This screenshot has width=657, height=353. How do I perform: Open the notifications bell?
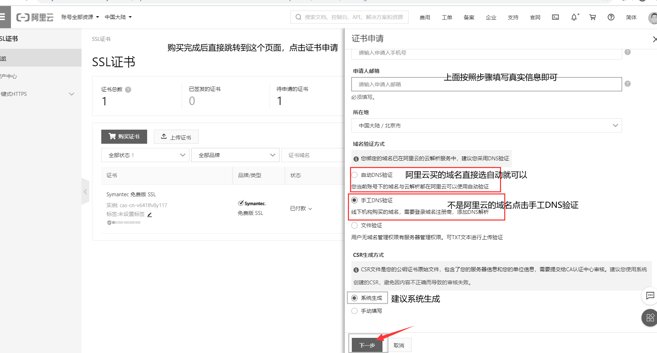(574, 17)
